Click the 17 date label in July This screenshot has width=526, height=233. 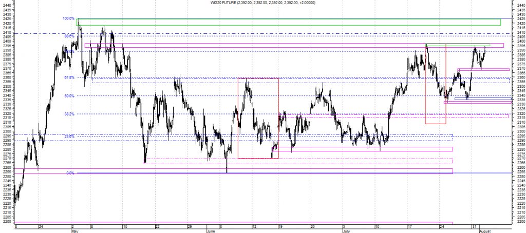409,226
